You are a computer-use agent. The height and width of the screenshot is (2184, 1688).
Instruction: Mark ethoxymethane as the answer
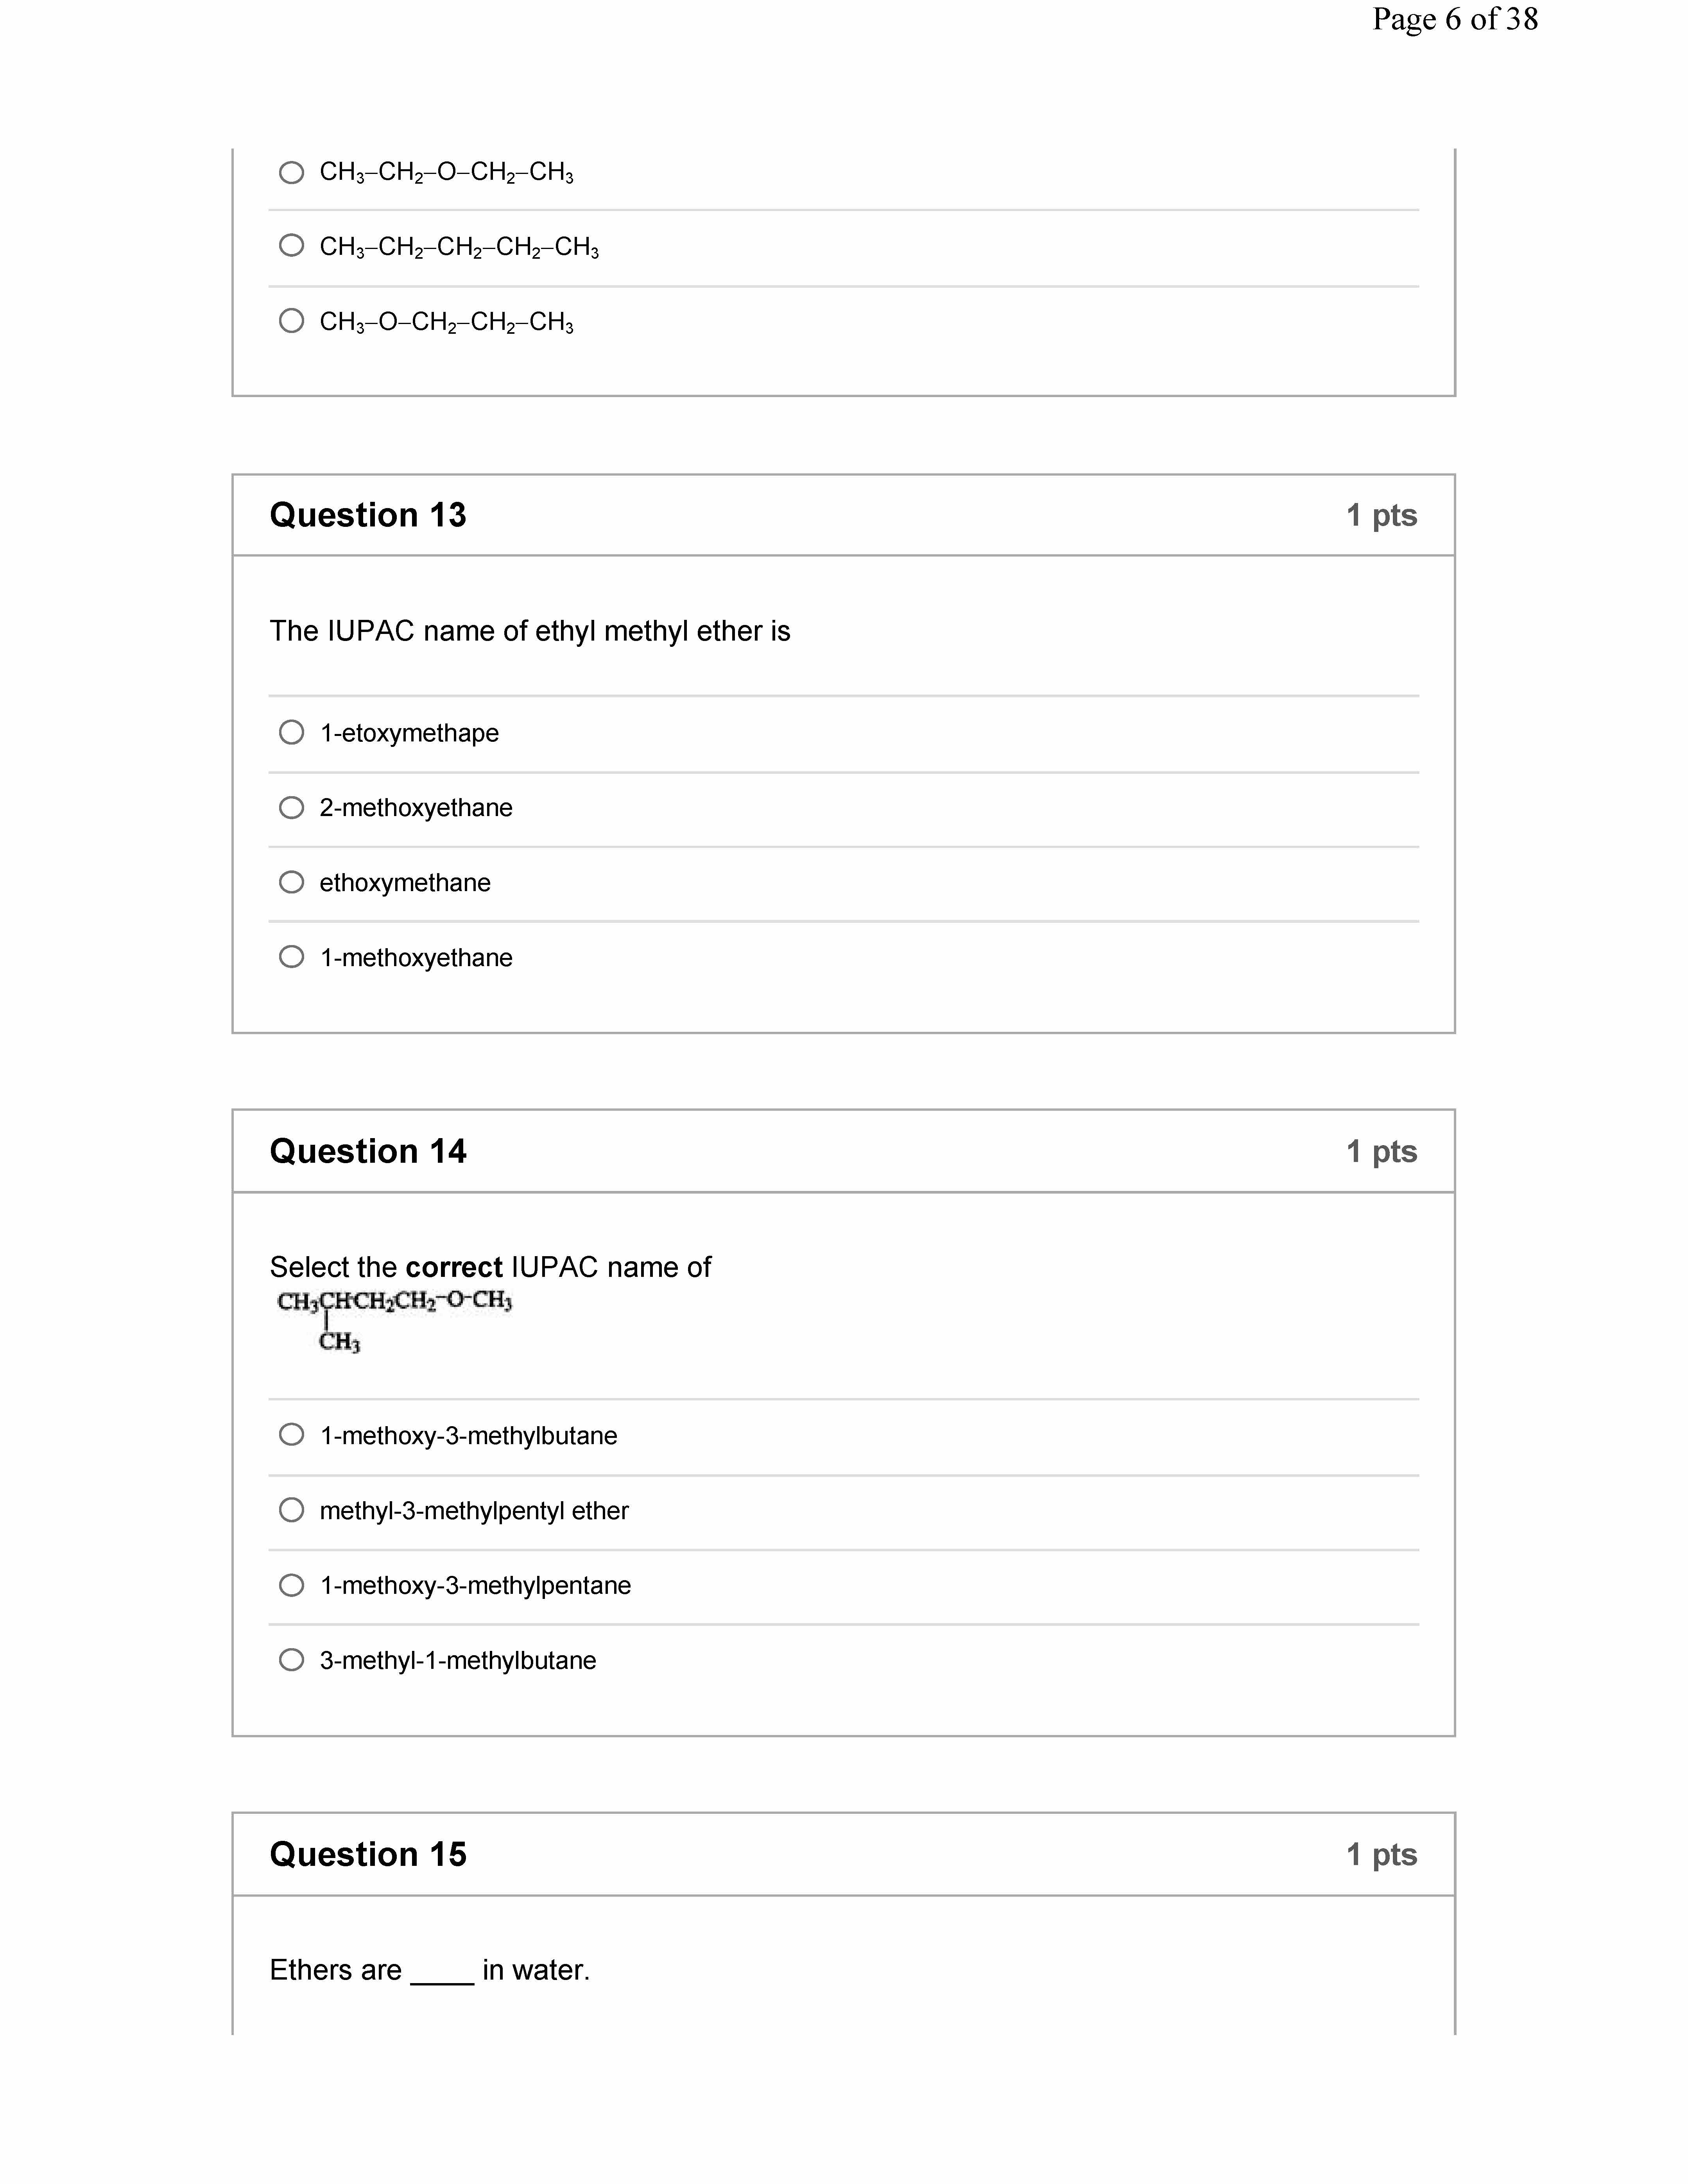291,882
